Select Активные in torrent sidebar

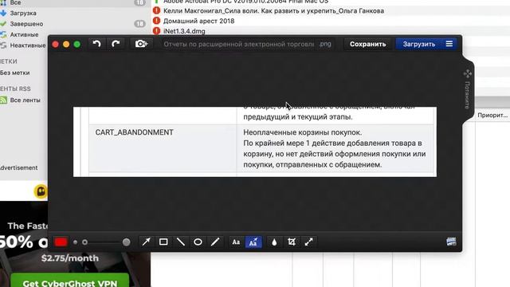point(24,34)
